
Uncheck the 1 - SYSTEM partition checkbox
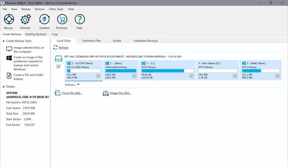(x=98, y=76)
